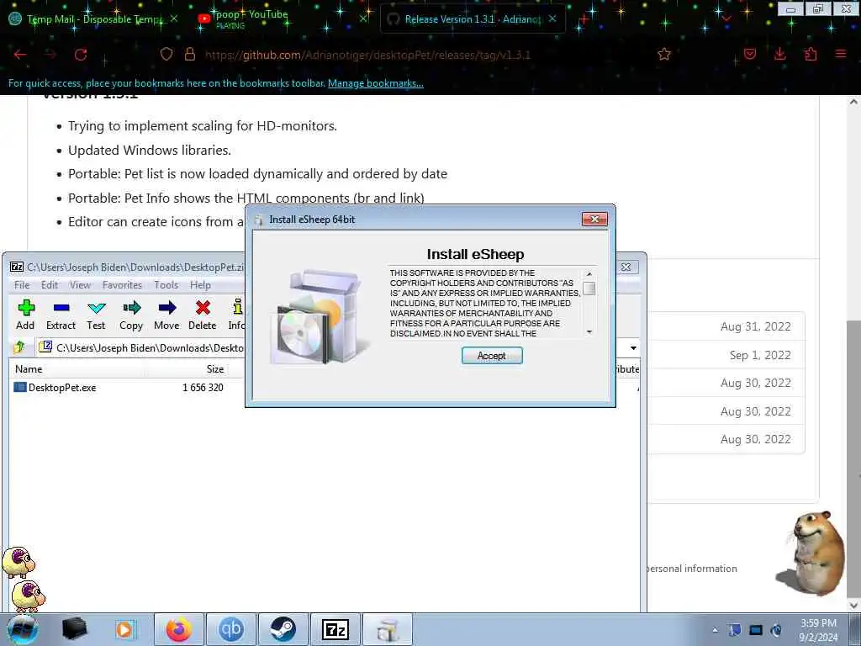Open 7-Zip File menu
Screen dimensions: 861x646
22,284
